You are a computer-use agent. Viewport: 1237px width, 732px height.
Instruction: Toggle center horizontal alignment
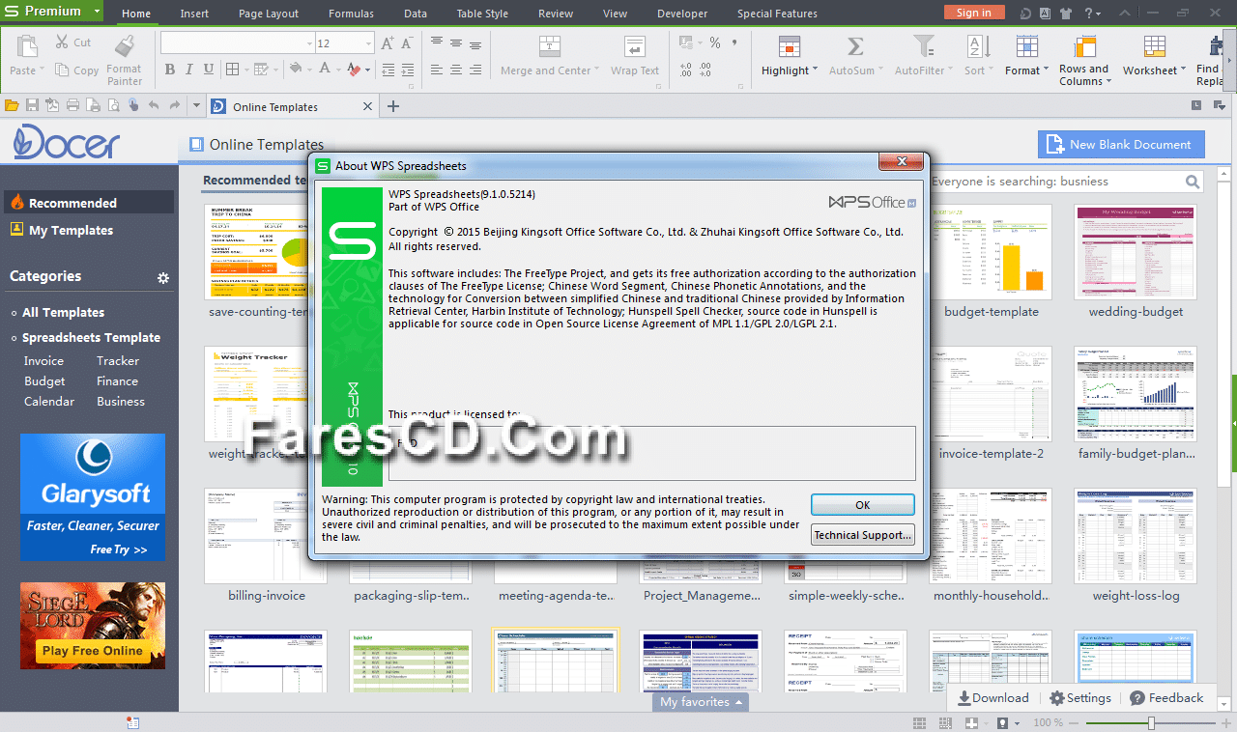[456, 70]
